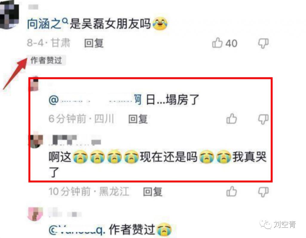Click 回复 under the 四川 reply
This screenshot has height=238, width=306.
pyautogui.click(x=138, y=119)
